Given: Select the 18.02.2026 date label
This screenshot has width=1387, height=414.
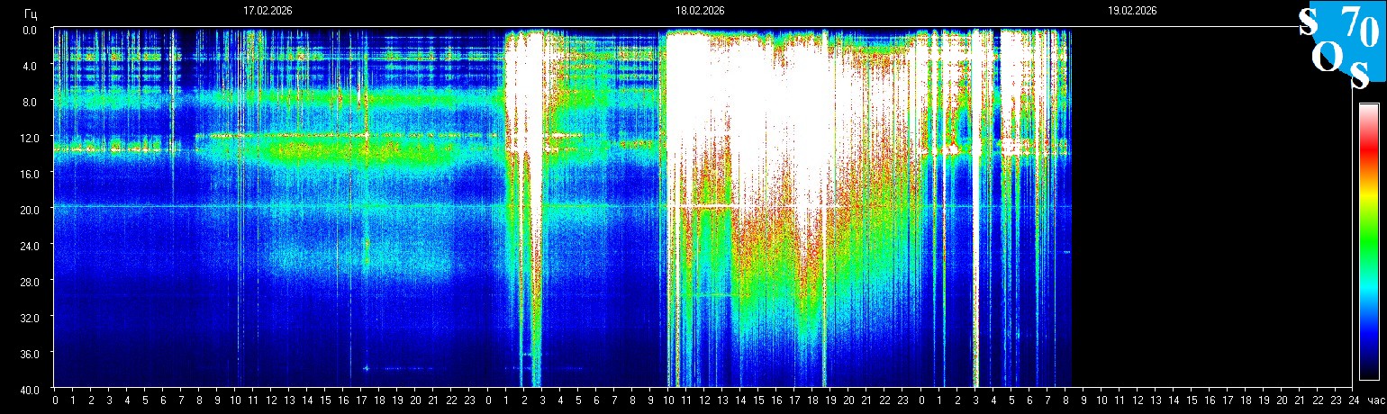Looking at the screenshot, I should [x=700, y=11].
